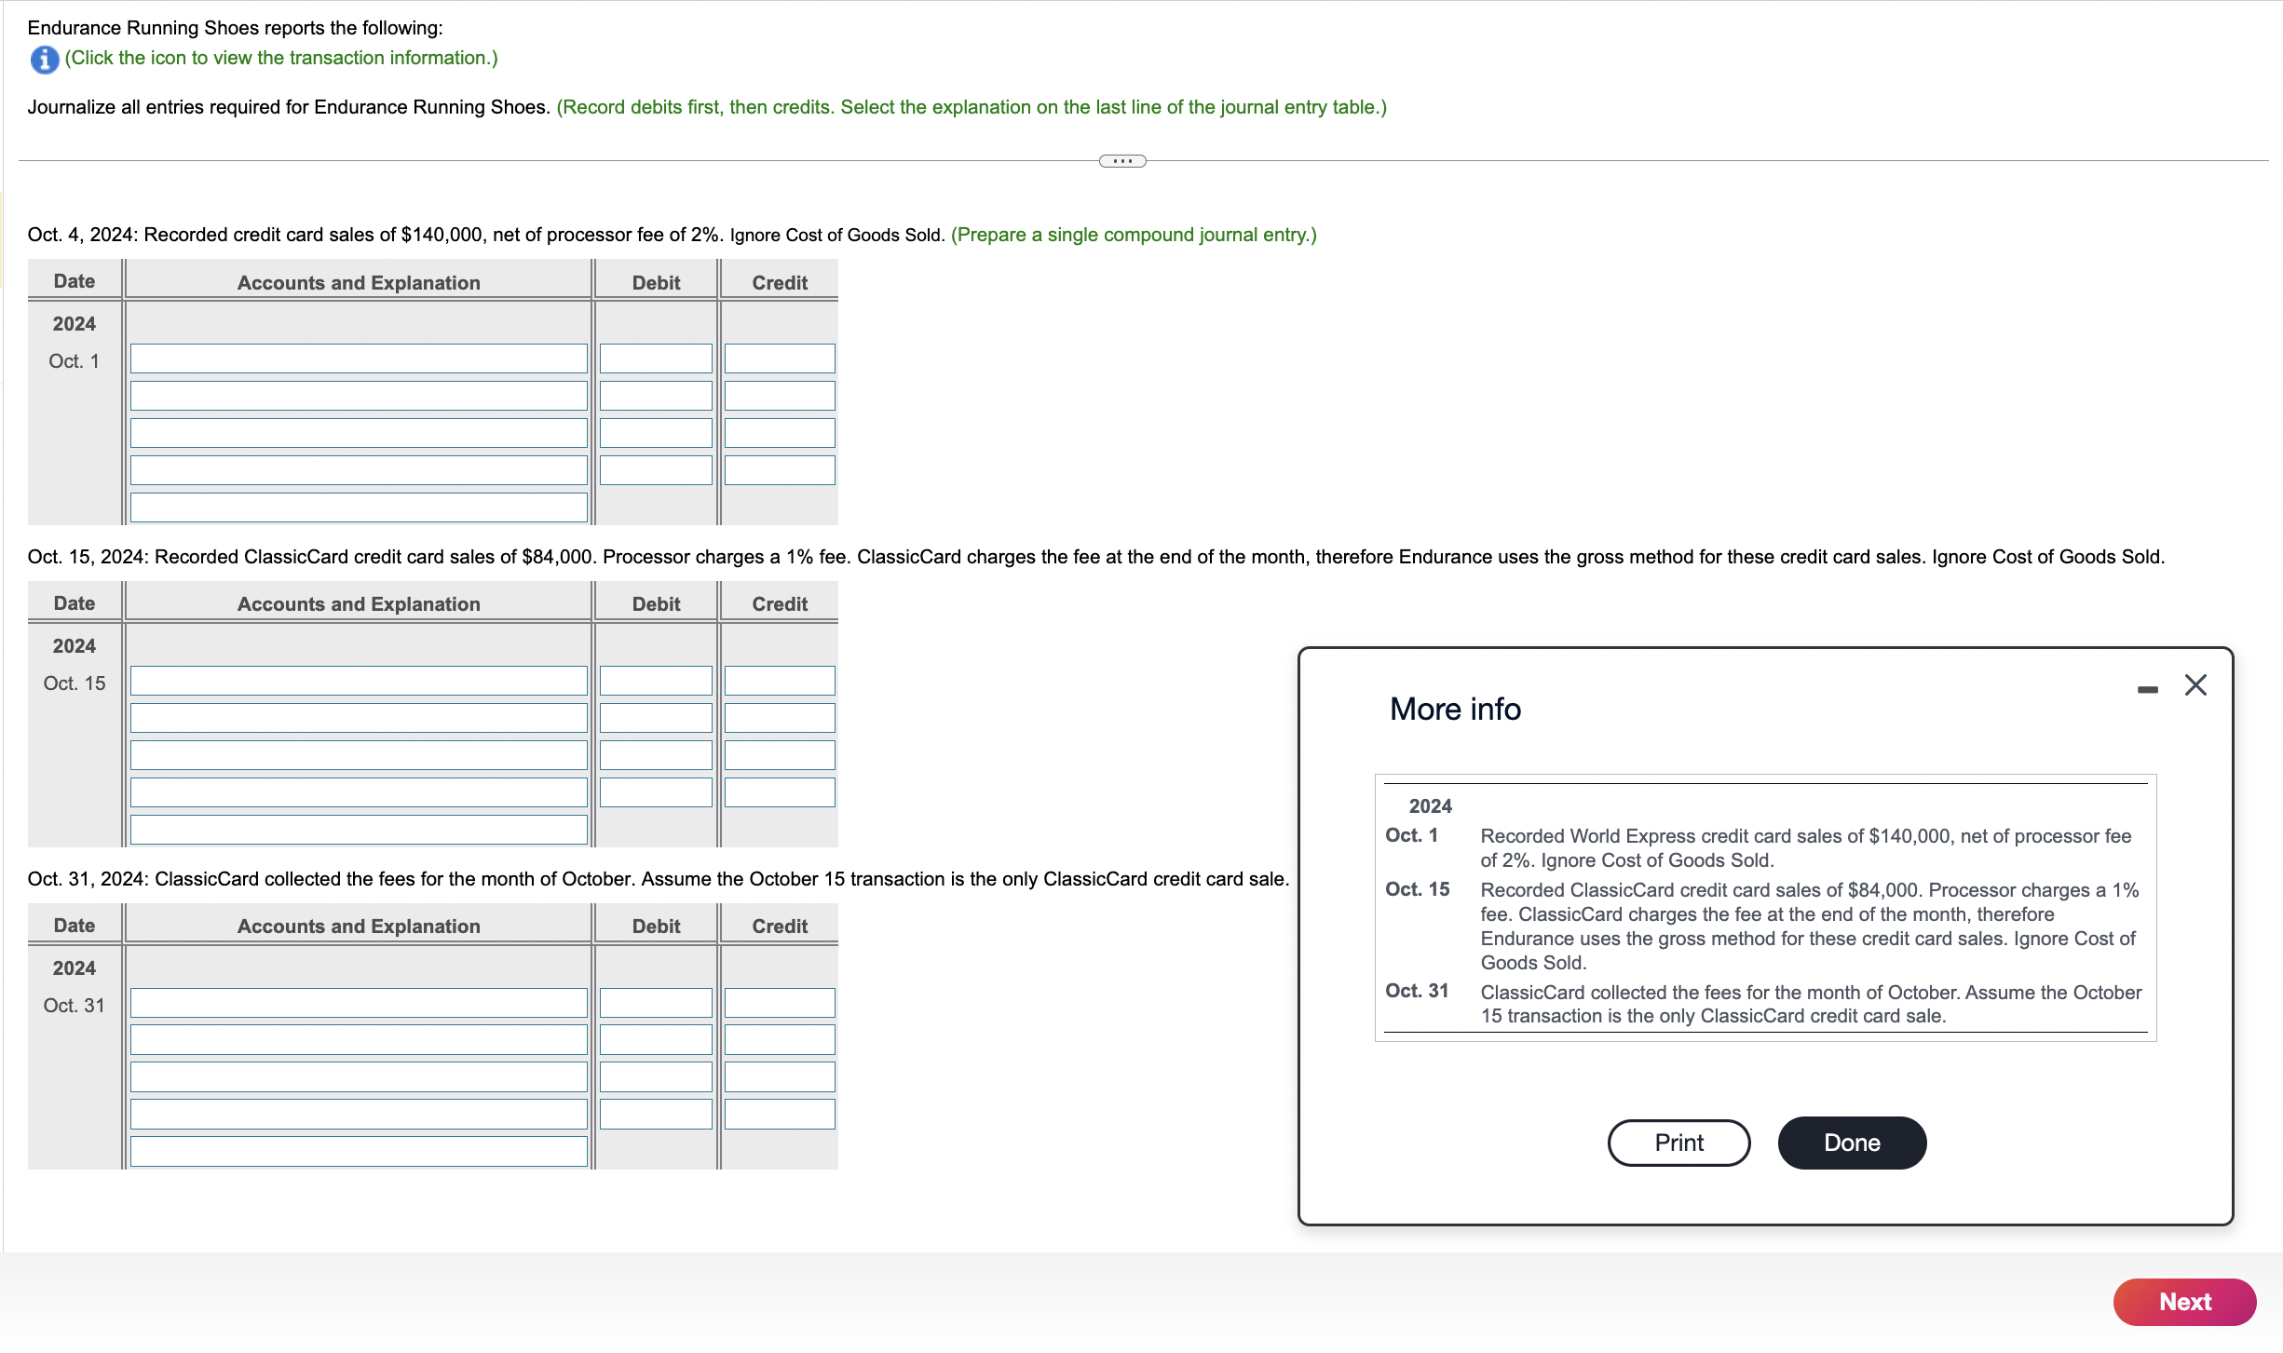Open explanation field of Oct. 31 entry
The width and height of the screenshot is (2283, 1353).
click(x=359, y=1152)
